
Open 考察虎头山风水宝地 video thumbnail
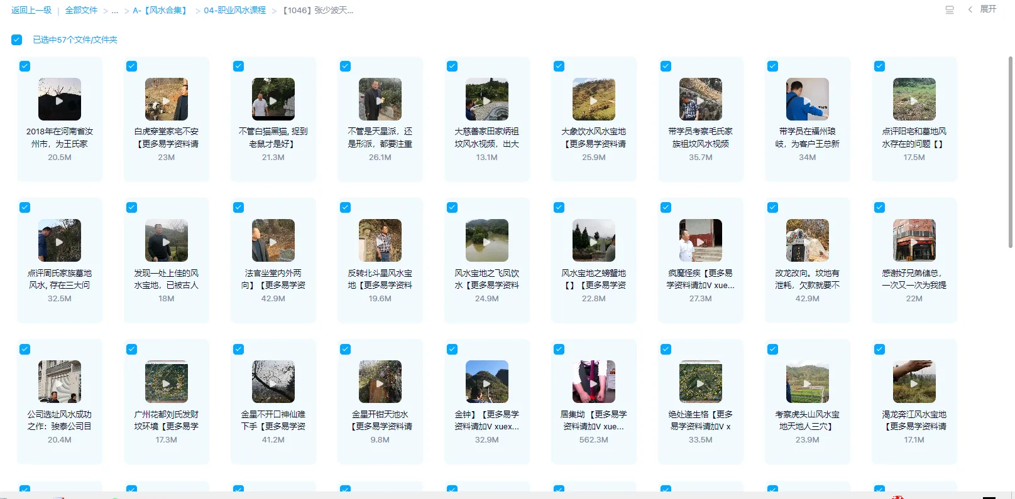click(808, 382)
